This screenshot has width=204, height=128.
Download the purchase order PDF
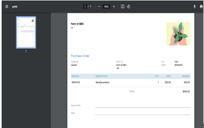coord(195,6)
